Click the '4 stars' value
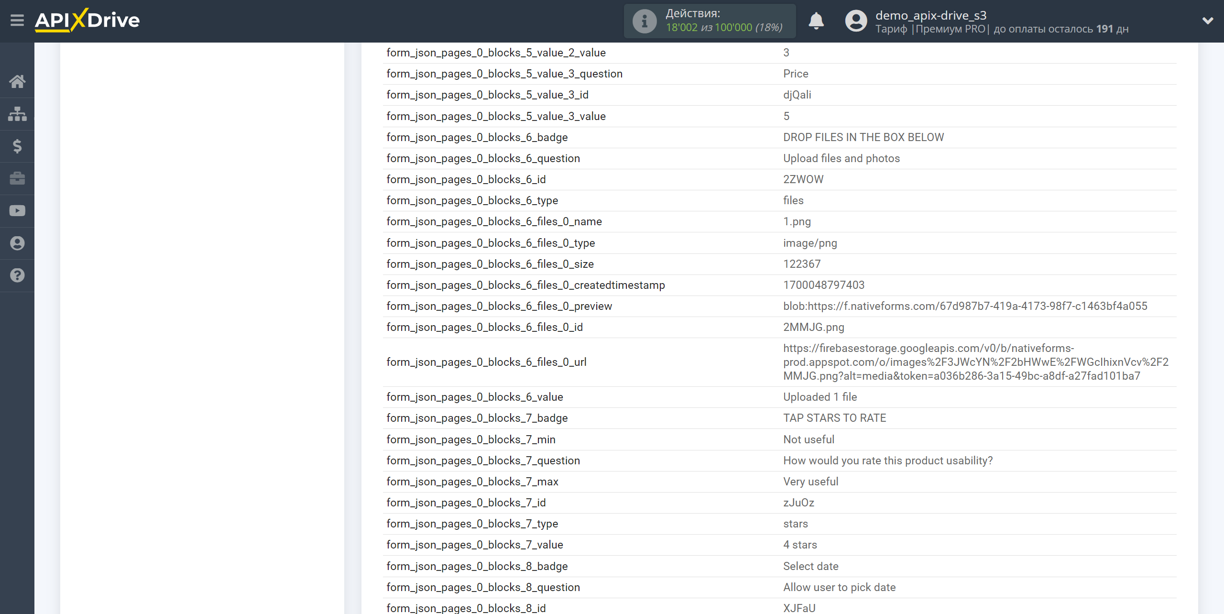The height and width of the screenshot is (614, 1224). tap(800, 545)
